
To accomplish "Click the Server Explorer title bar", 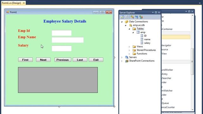I will tap(140, 13).
